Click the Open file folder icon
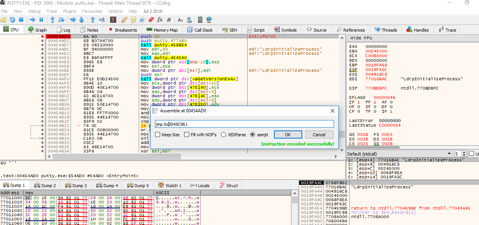Screen dimensions: 479x225 [3, 20]
